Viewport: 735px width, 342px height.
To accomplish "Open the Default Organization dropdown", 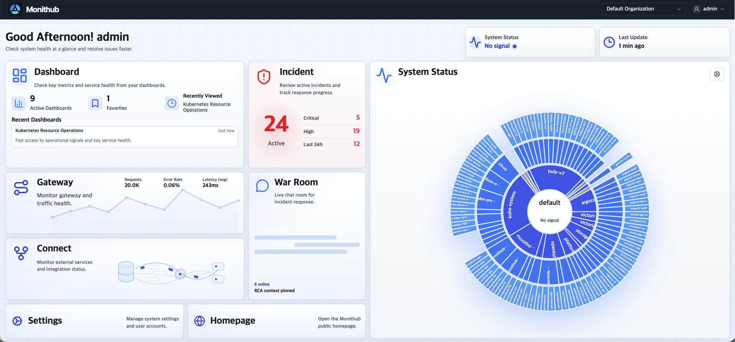I will pyautogui.click(x=643, y=9).
